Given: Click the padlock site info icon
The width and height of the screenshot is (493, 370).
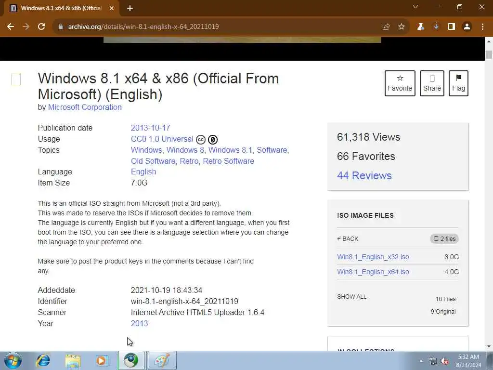Looking at the screenshot, I should point(61,27).
